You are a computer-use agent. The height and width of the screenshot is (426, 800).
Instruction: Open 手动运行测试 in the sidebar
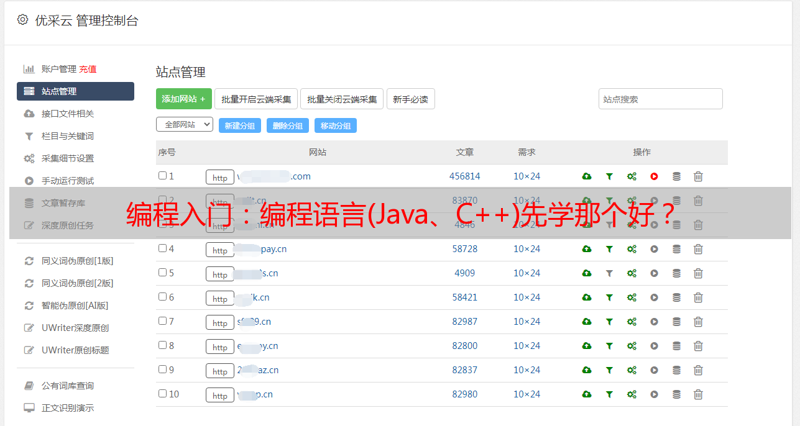pyautogui.click(x=68, y=181)
